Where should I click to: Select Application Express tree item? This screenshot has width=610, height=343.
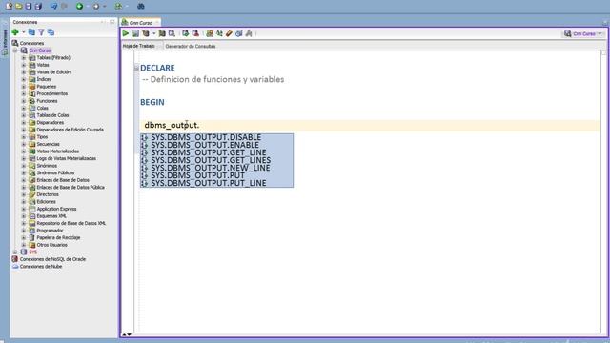click(56, 209)
